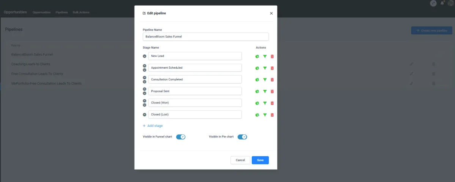Edit MyPortfolio-Free Consultation pipeline pencil icon
This screenshot has height=182, width=455.
tap(412, 83)
